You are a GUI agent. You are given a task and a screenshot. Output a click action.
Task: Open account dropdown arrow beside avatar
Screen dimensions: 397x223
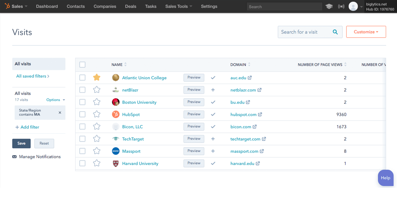pyautogui.click(x=361, y=7)
